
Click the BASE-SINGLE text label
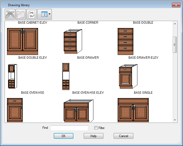(143, 93)
